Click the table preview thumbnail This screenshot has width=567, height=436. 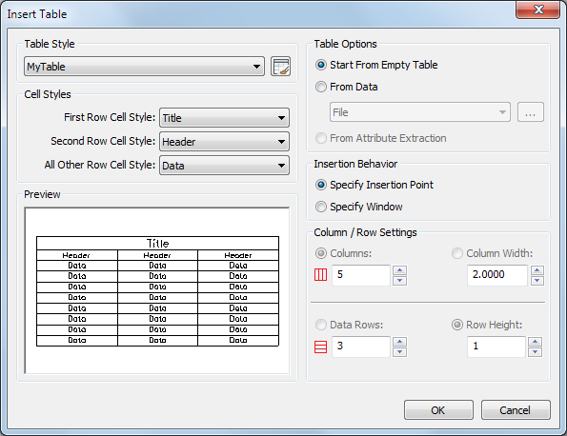(x=157, y=290)
